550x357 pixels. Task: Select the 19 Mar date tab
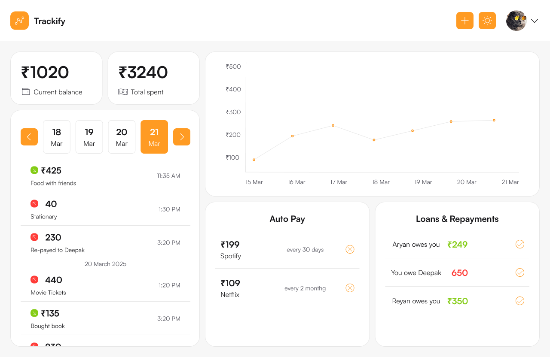(89, 137)
